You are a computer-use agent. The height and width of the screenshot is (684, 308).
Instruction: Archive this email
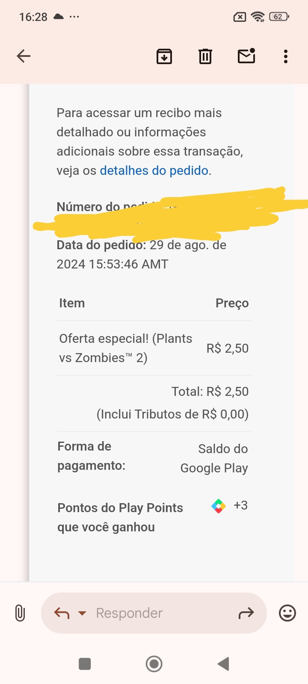pyautogui.click(x=164, y=56)
